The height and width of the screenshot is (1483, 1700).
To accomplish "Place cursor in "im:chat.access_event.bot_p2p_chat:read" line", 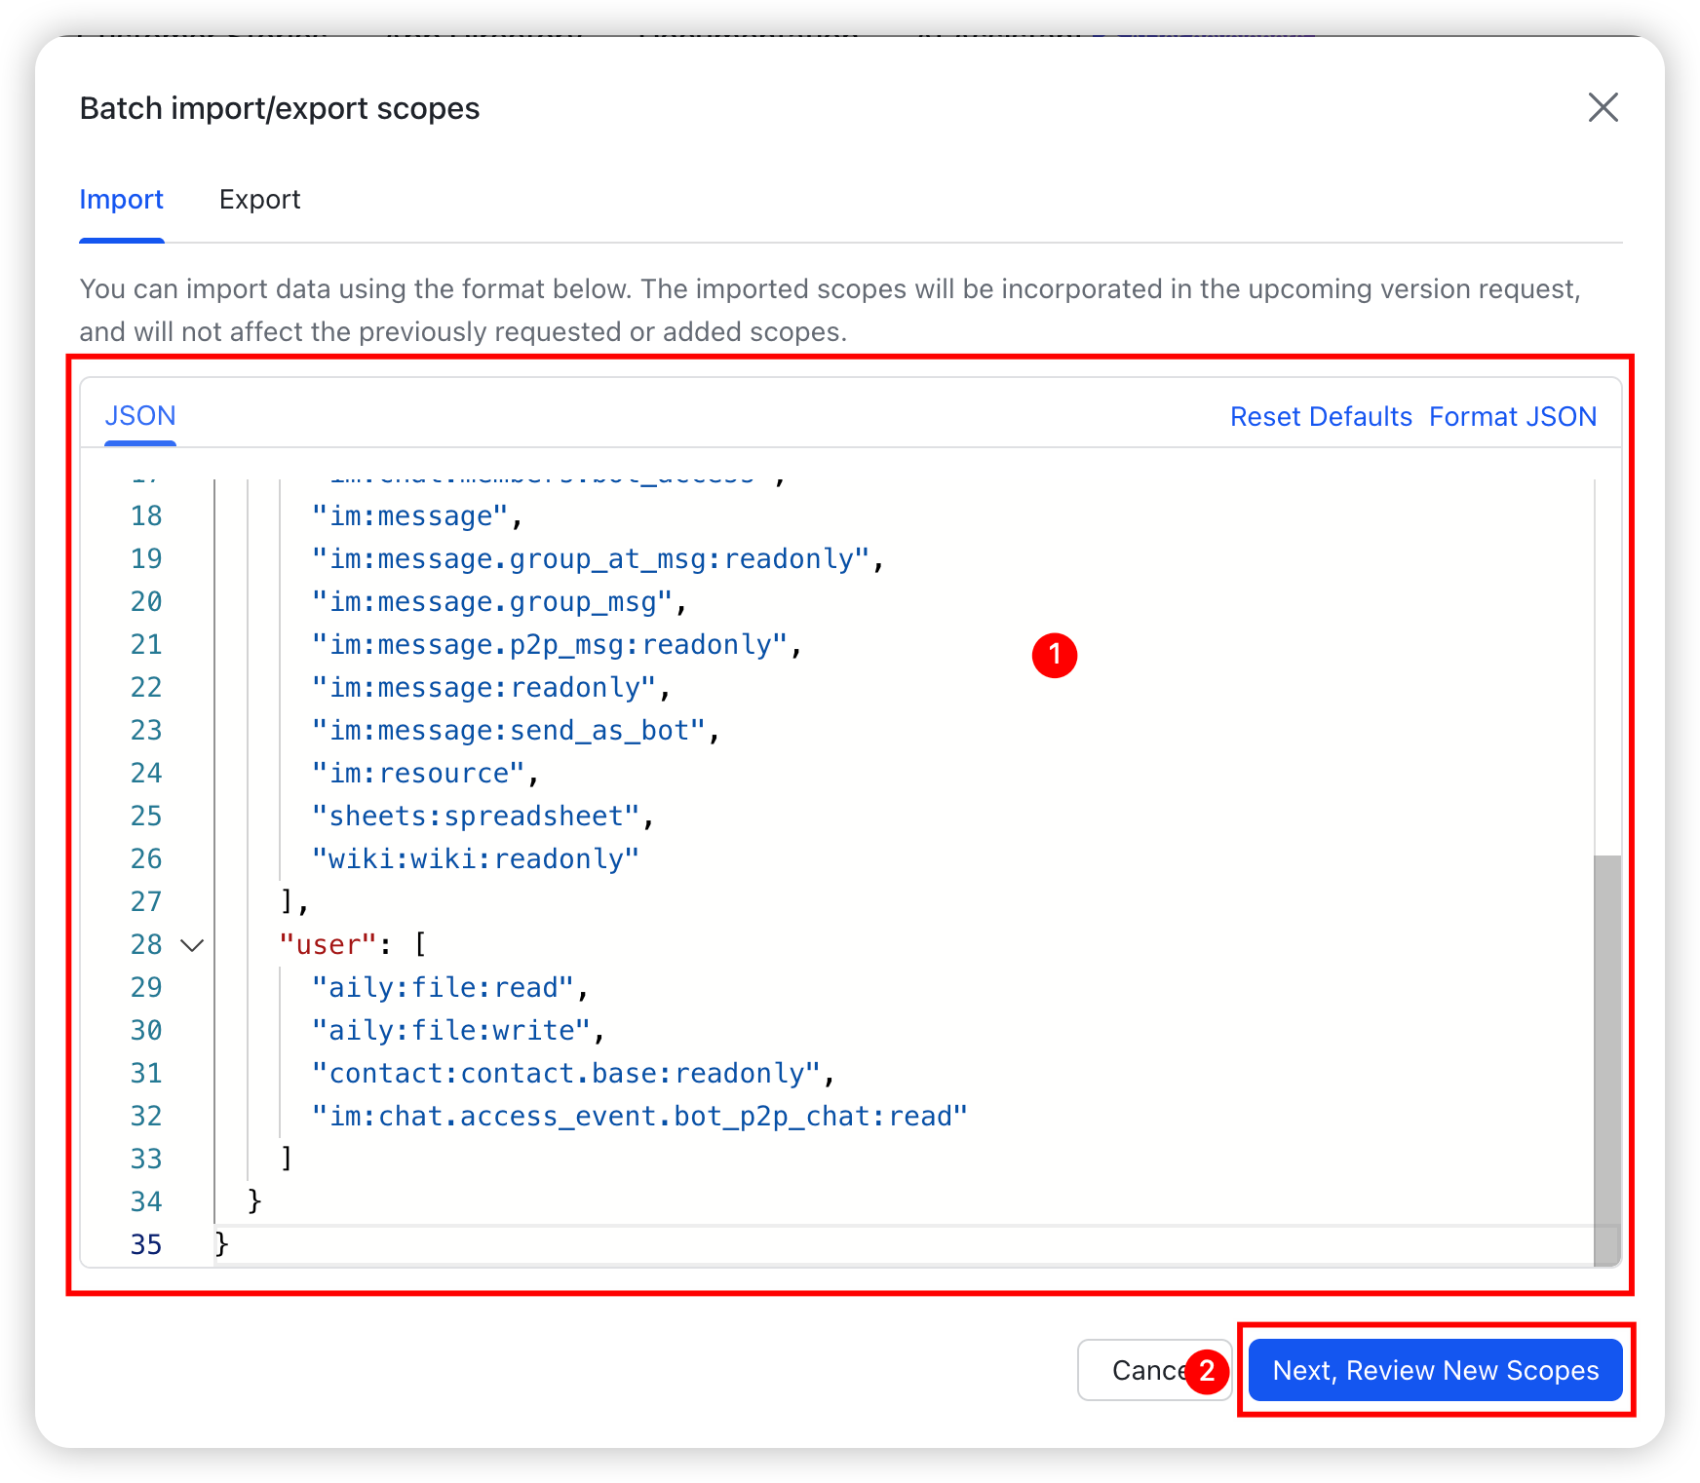I will (x=638, y=1117).
